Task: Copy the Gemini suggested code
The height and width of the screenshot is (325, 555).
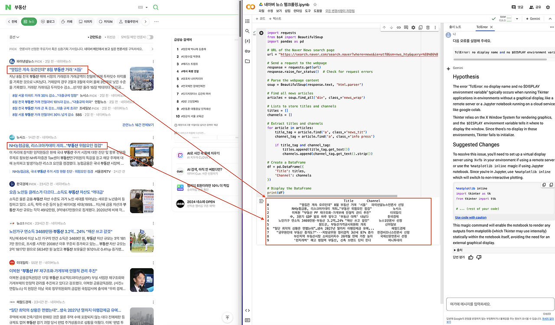Action: click(544, 185)
